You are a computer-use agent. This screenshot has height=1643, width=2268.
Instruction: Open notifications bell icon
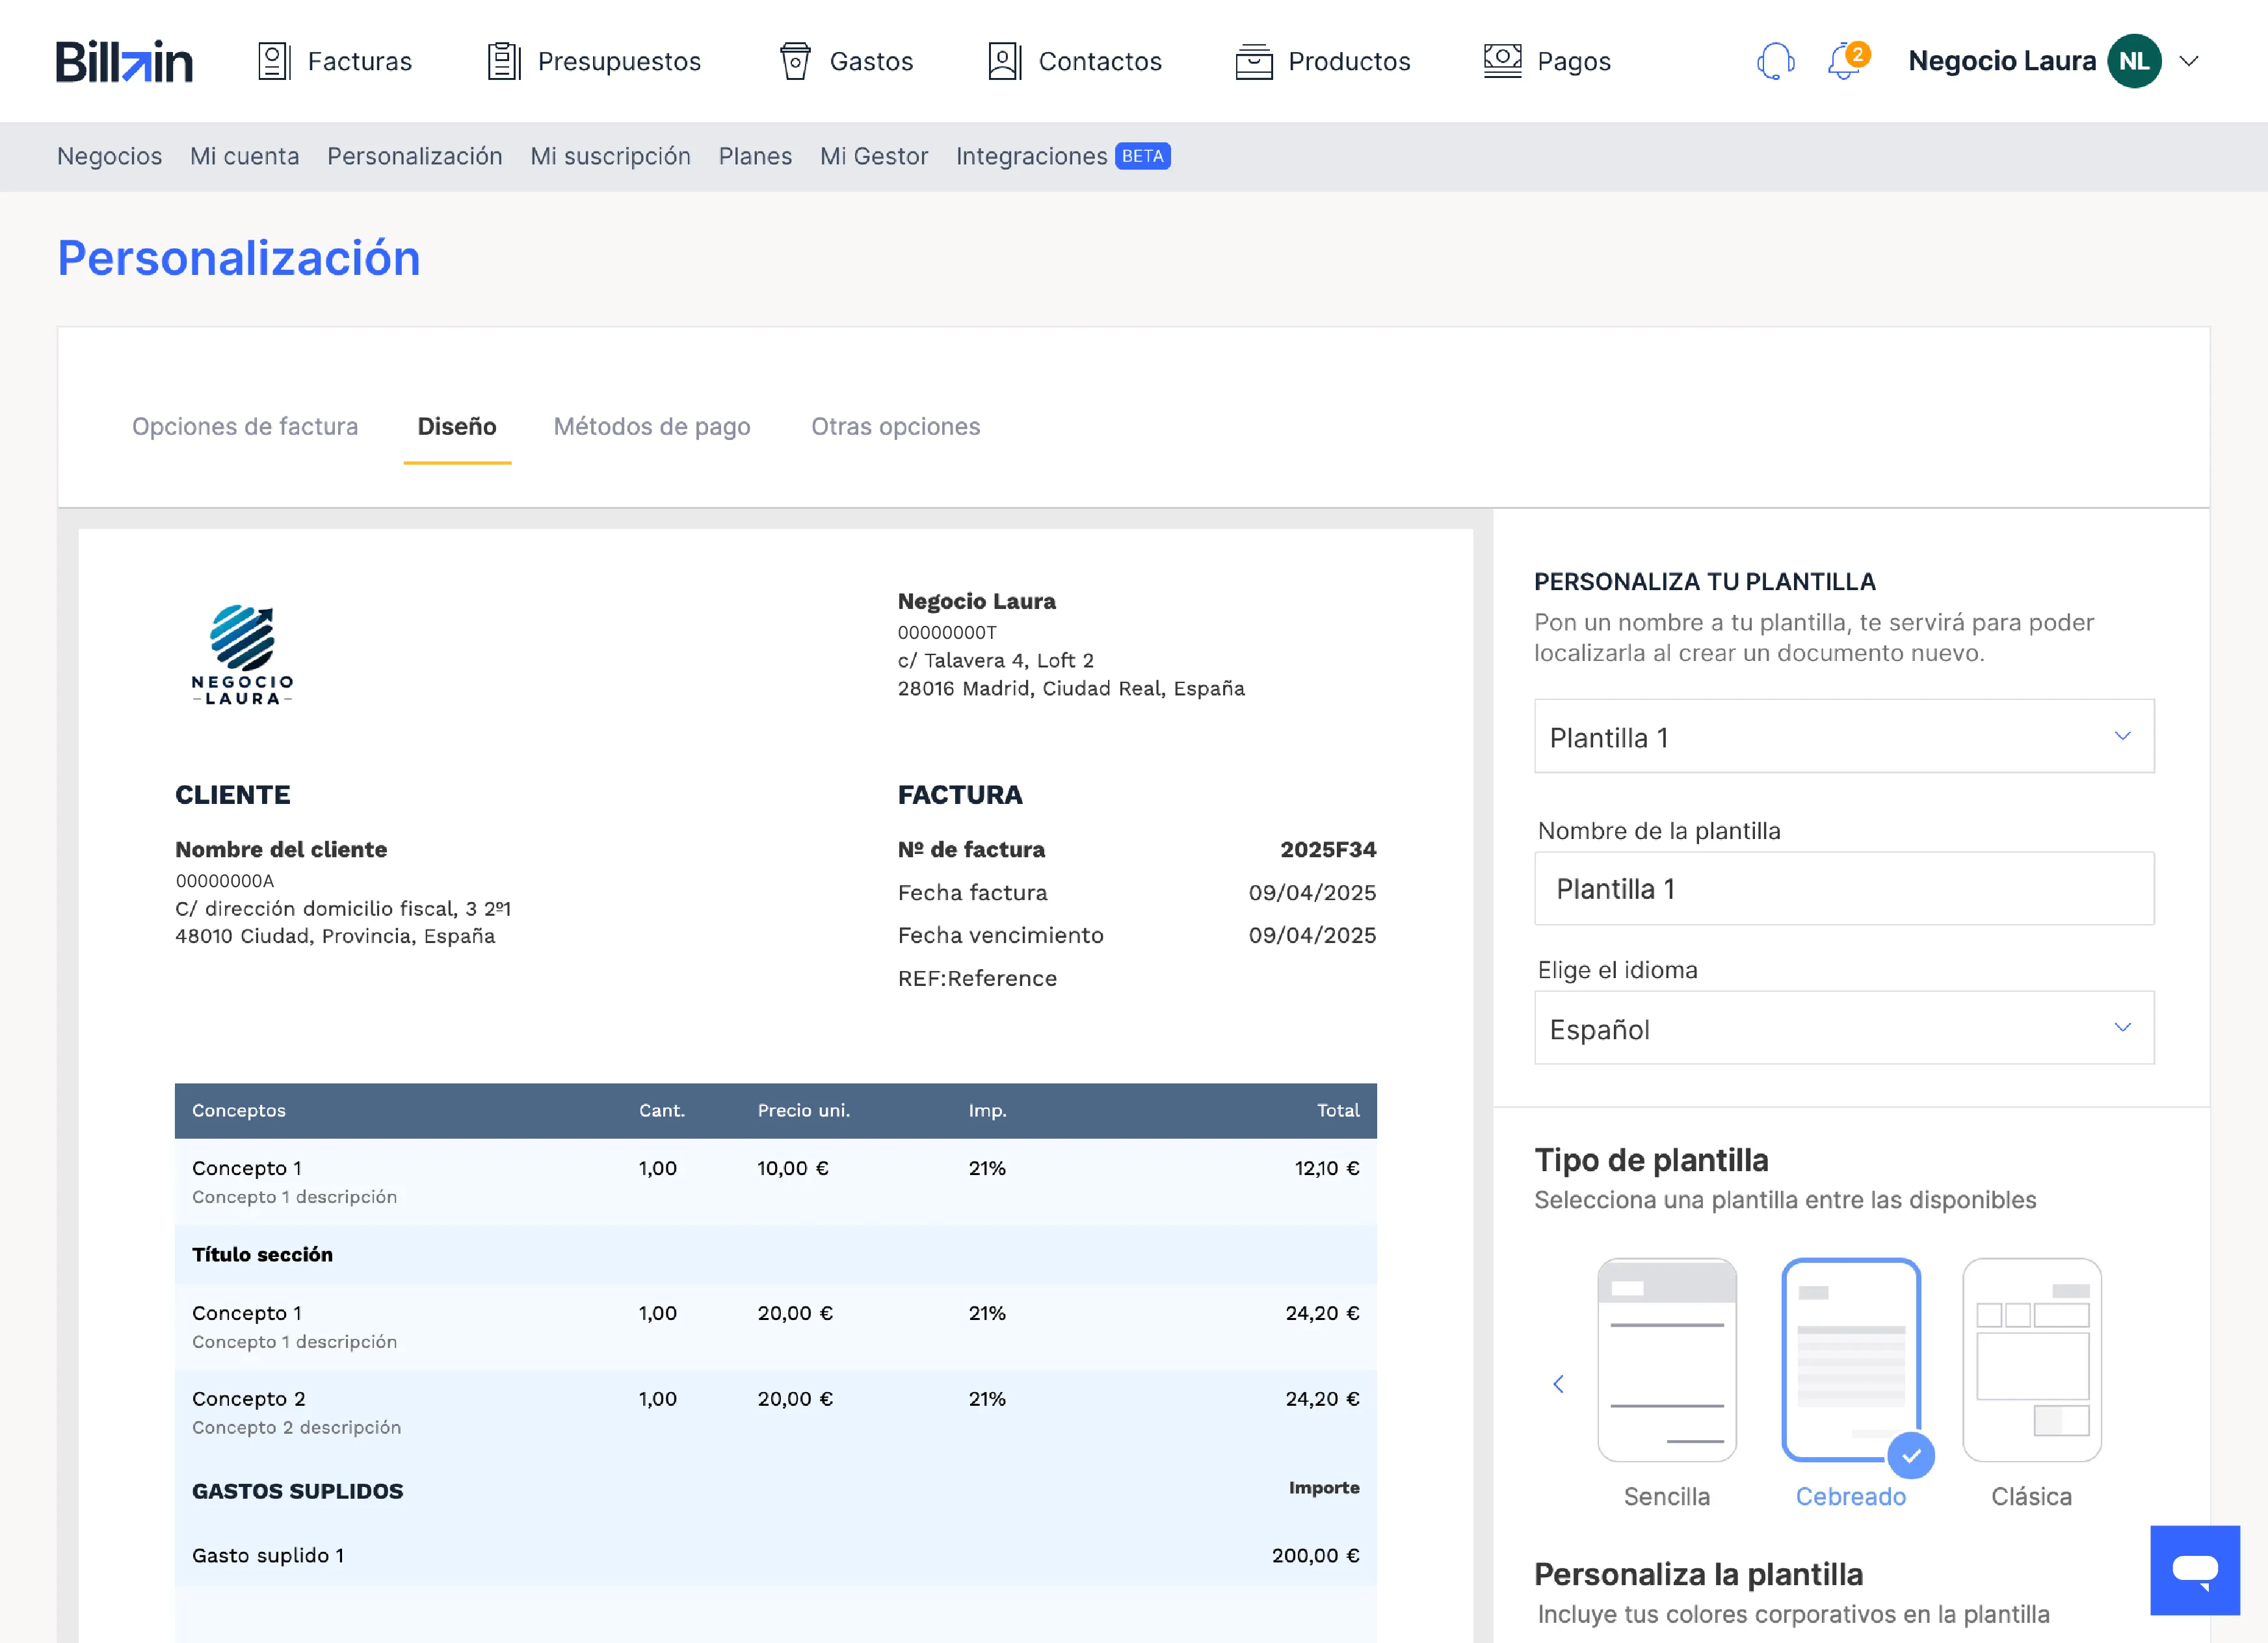(1844, 62)
